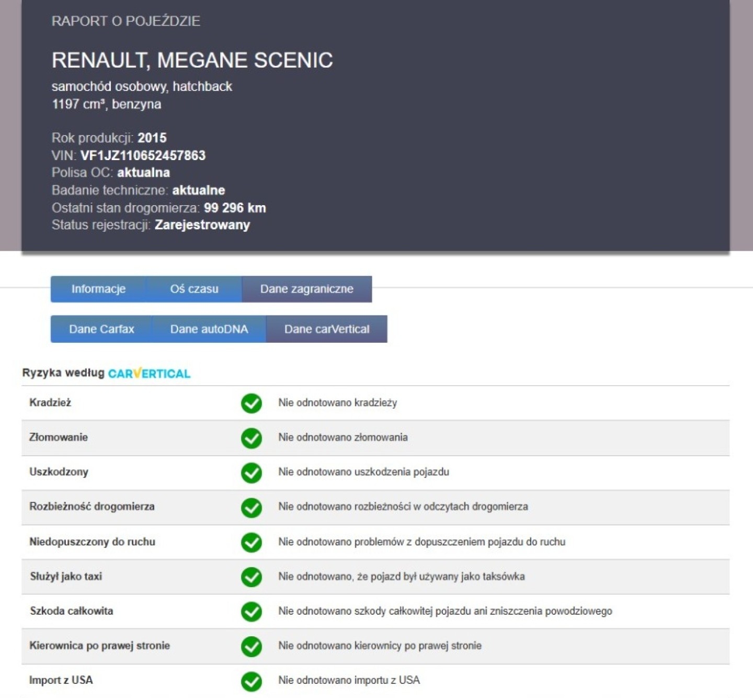This screenshot has height=698, width=753.
Task: Show the Dane Carfax data
Action: click(101, 329)
